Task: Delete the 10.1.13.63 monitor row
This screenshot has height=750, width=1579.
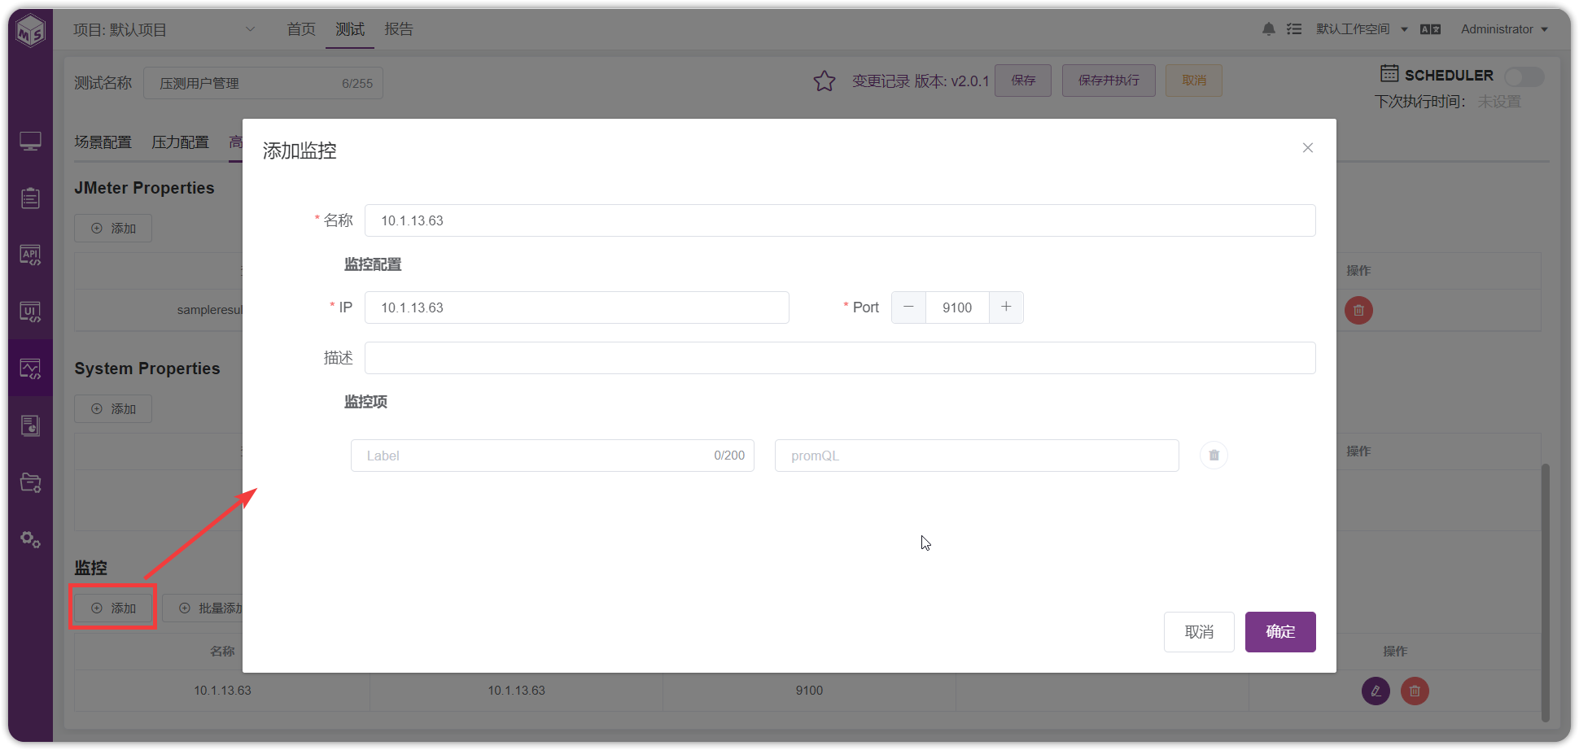Action: tap(1415, 691)
